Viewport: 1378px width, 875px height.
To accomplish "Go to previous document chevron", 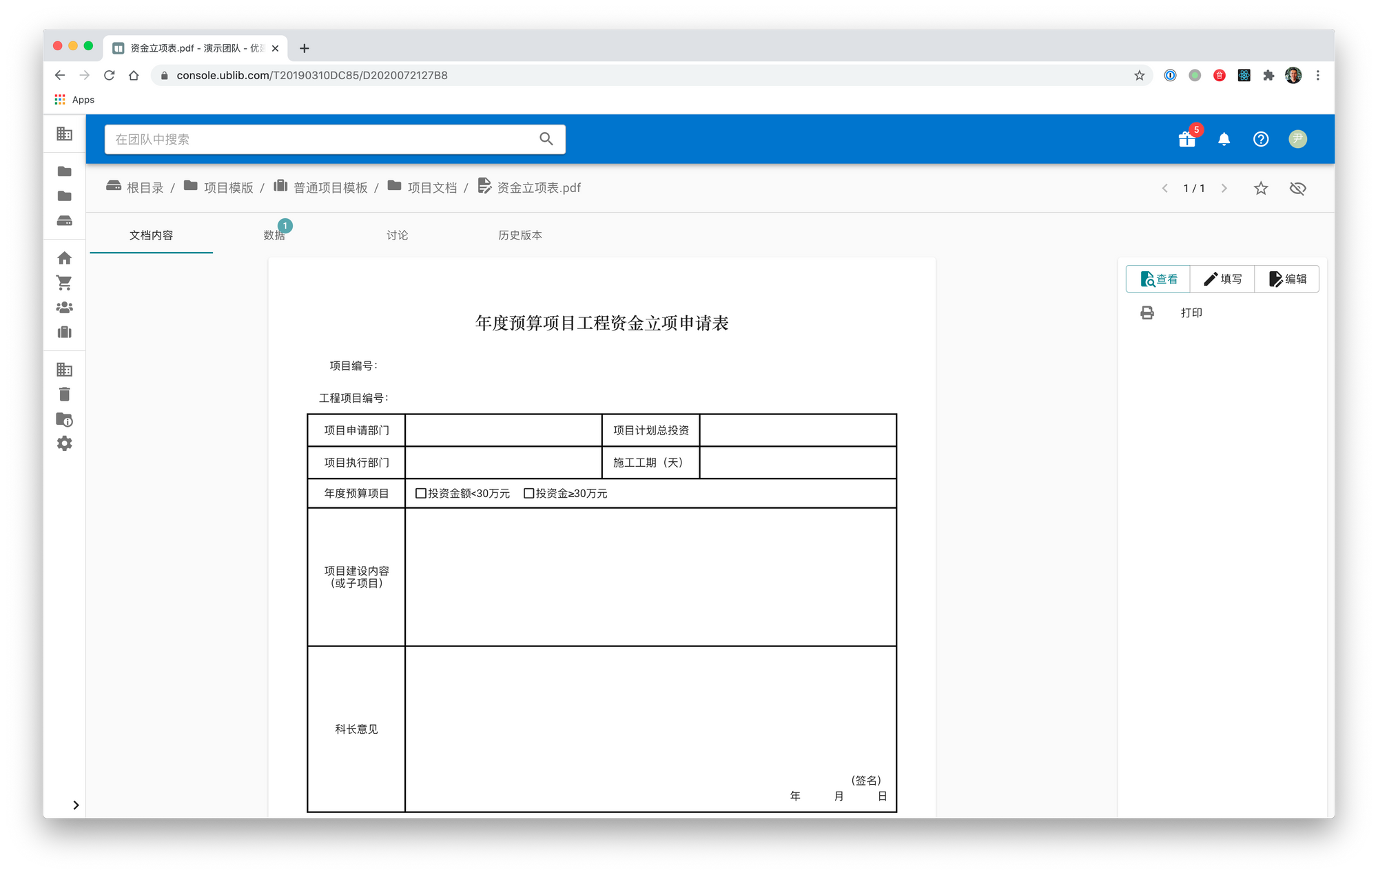I will tap(1164, 188).
